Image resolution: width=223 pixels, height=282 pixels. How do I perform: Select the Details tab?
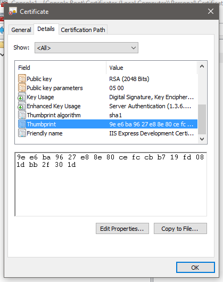coord(46,29)
